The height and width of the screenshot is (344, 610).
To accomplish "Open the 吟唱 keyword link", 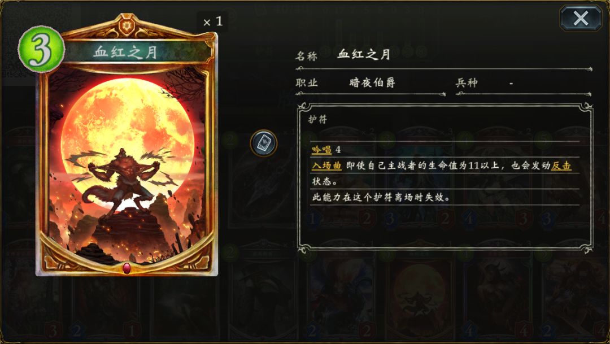I will coord(322,150).
